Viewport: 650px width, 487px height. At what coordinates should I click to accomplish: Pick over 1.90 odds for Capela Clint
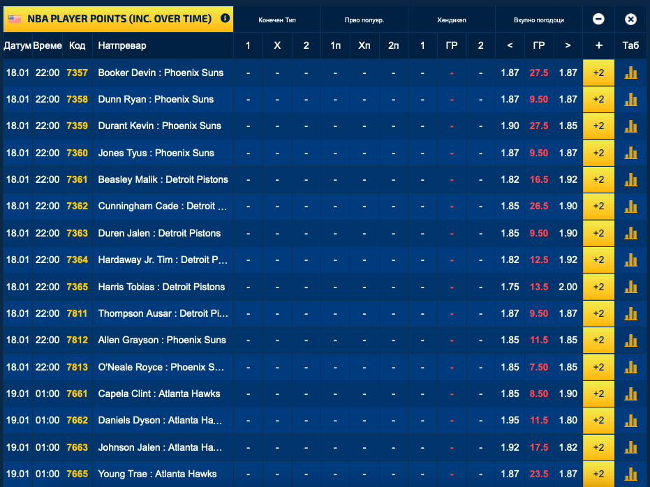[568, 394]
